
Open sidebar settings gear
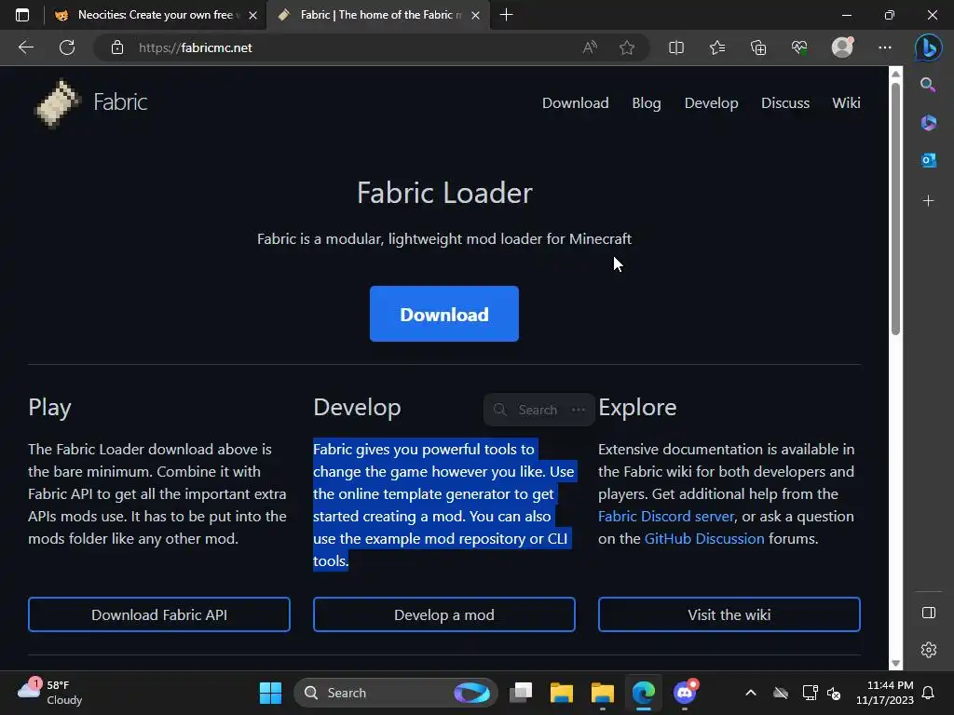pyautogui.click(x=929, y=650)
